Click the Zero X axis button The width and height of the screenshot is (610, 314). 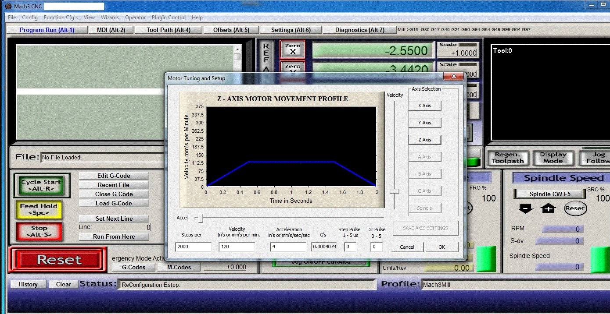(x=292, y=49)
